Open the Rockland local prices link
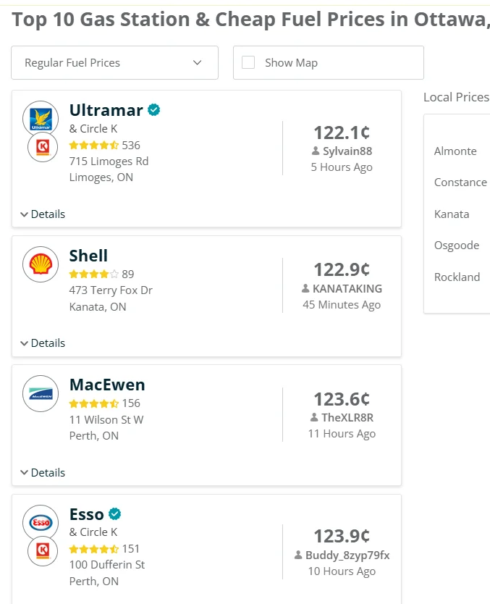This screenshot has width=490, height=604. coord(457,277)
